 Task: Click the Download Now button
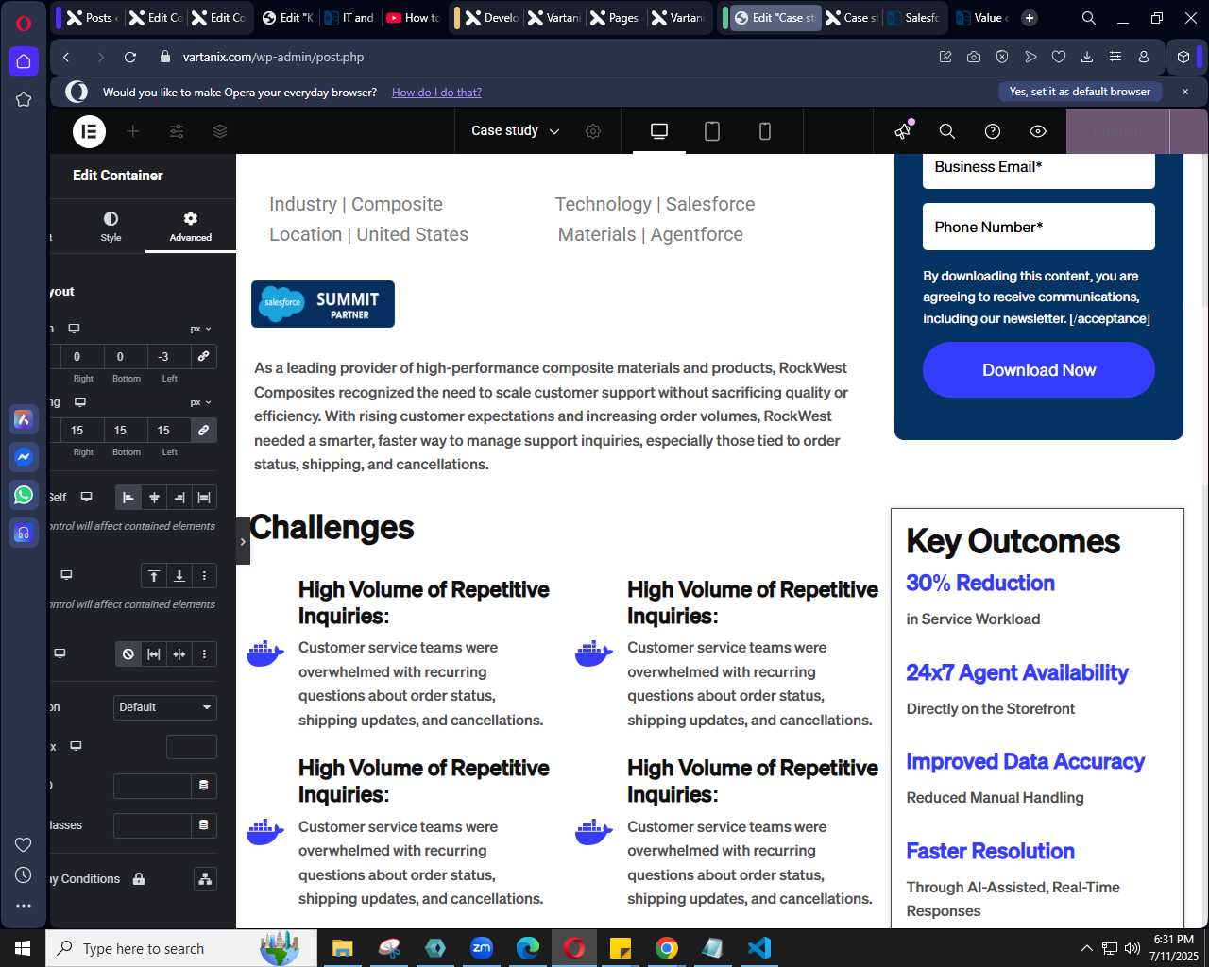click(x=1039, y=370)
